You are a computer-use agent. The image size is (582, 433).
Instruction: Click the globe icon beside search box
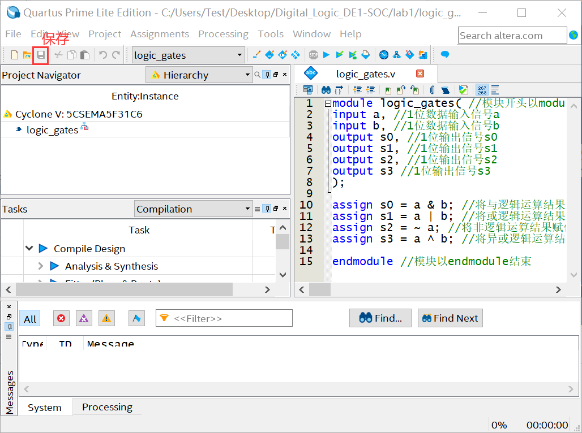(574, 35)
